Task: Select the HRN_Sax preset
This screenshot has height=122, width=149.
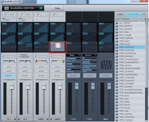Action: [130, 111]
